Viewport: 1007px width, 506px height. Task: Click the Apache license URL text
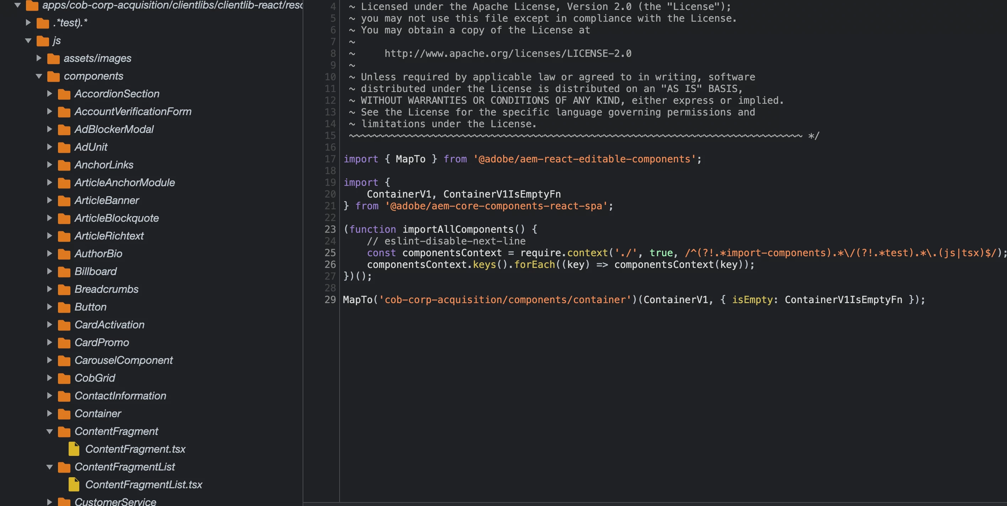[507, 54]
